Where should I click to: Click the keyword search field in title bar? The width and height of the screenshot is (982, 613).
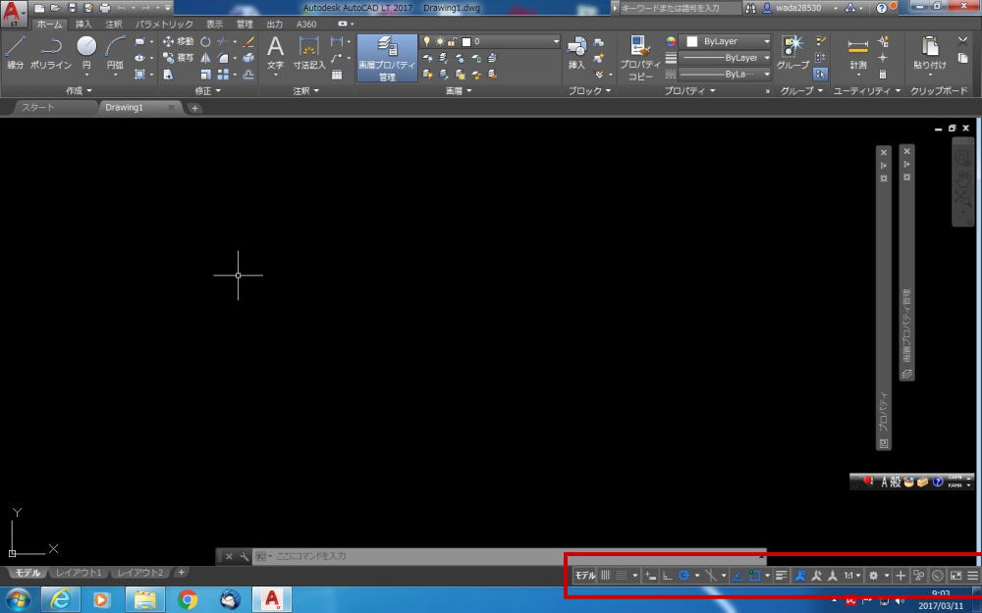click(680, 8)
